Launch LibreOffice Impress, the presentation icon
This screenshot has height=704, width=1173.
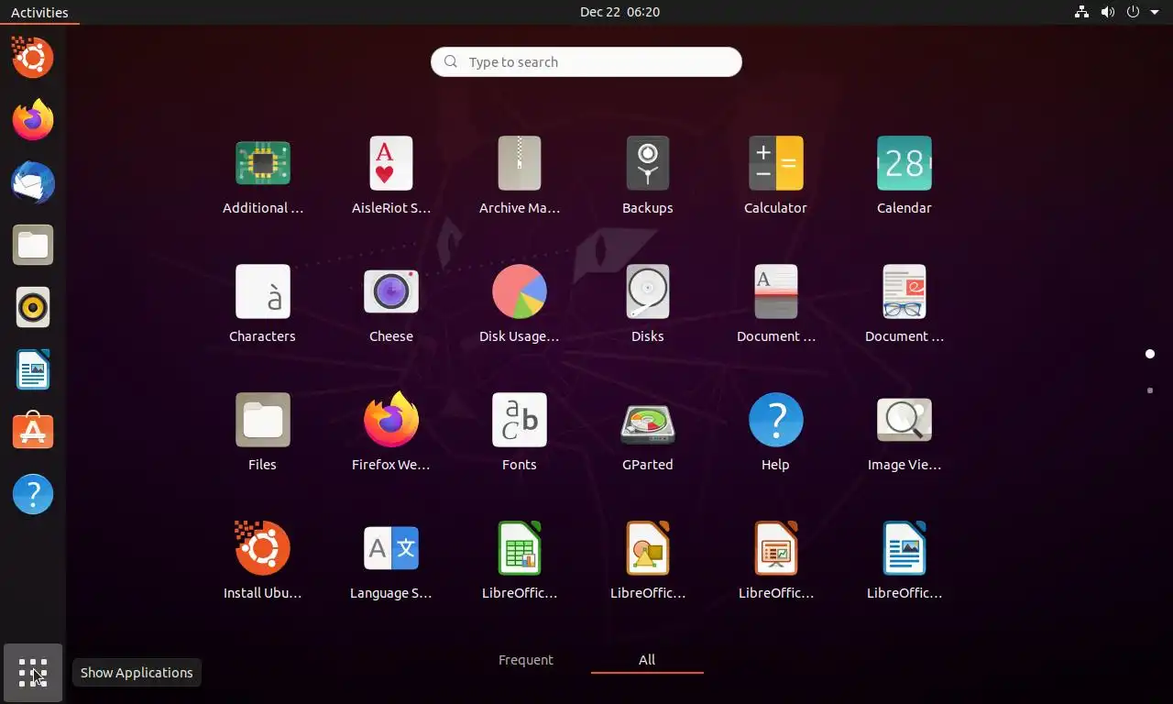pyautogui.click(x=776, y=549)
